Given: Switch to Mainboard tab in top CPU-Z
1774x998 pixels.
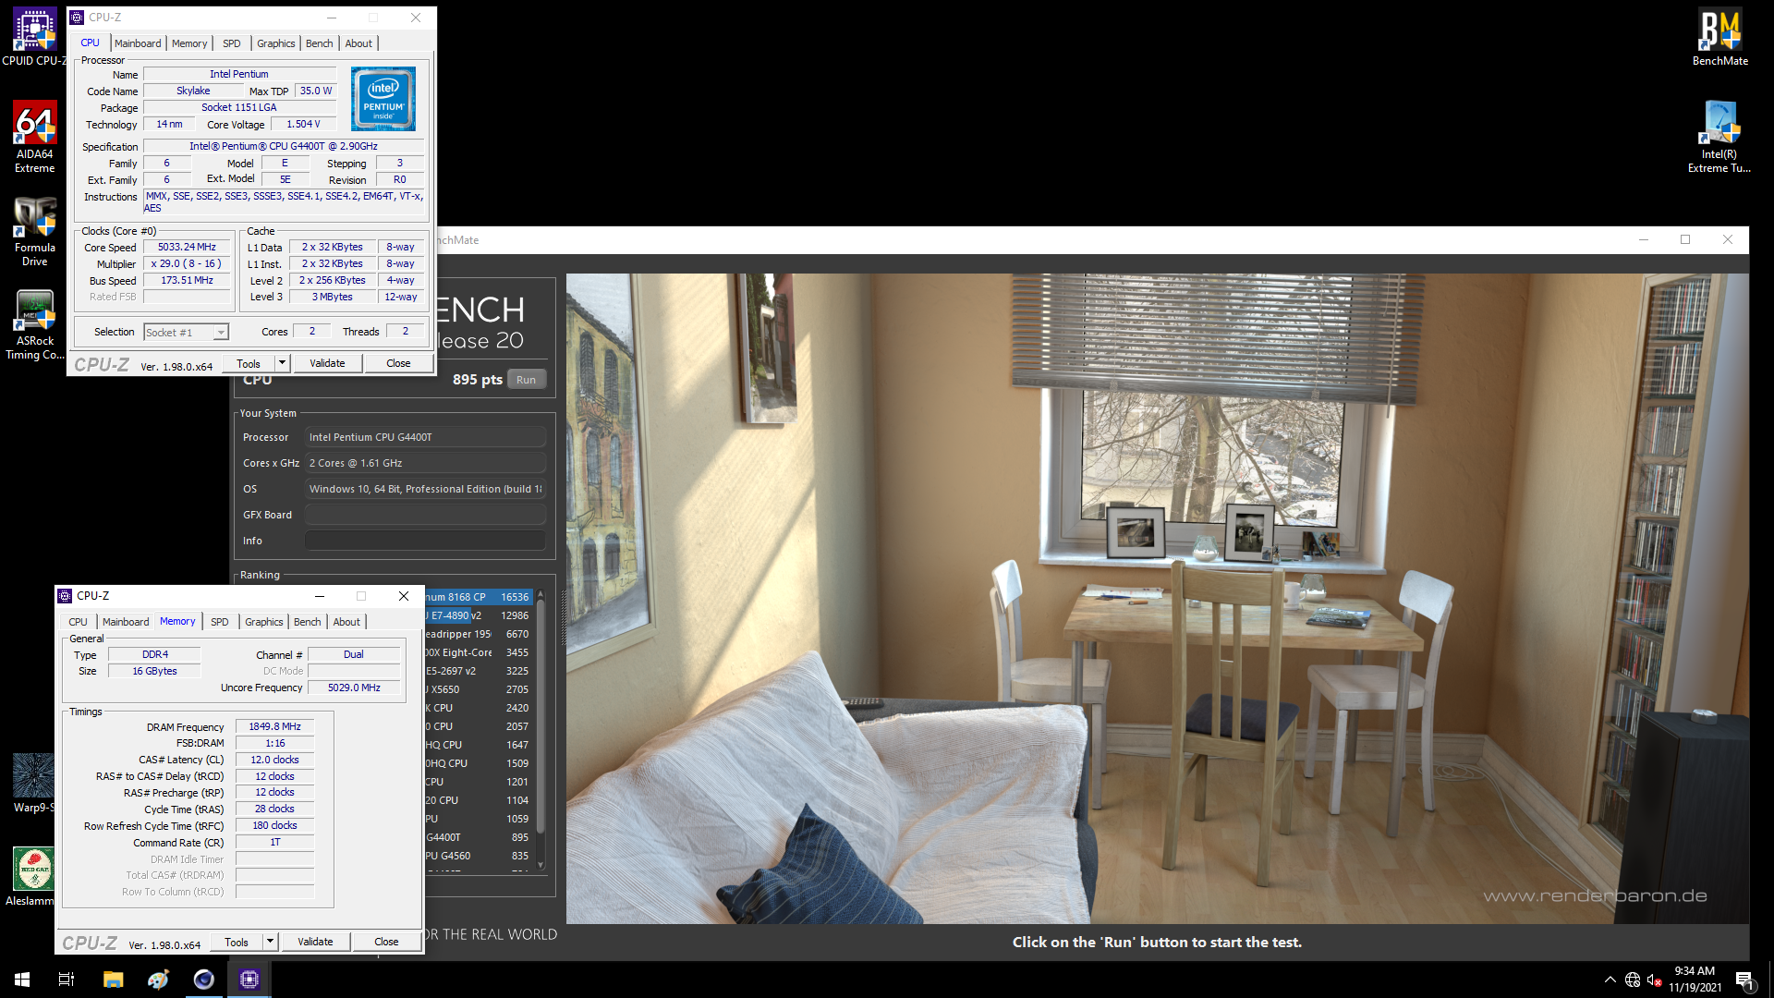Looking at the screenshot, I should pos(138,43).
